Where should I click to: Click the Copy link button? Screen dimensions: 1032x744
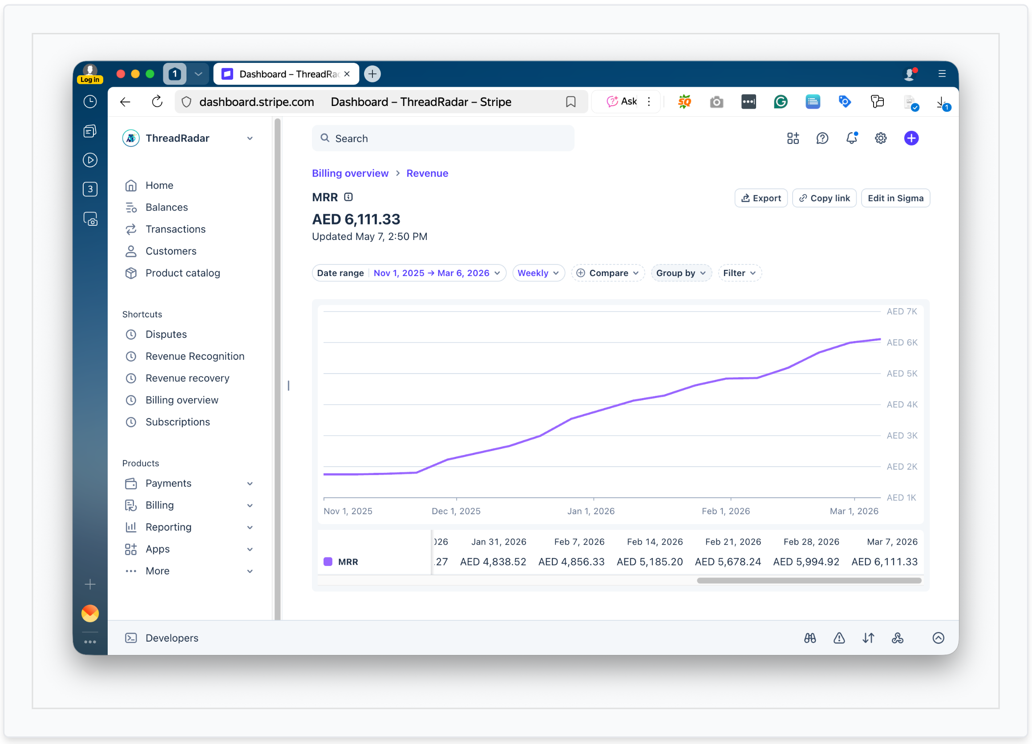(824, 198)
